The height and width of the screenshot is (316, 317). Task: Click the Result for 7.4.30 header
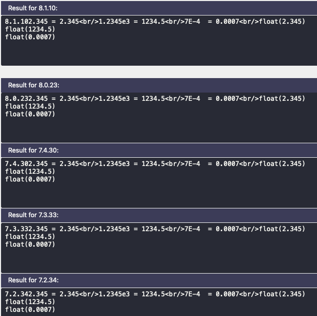159,151
